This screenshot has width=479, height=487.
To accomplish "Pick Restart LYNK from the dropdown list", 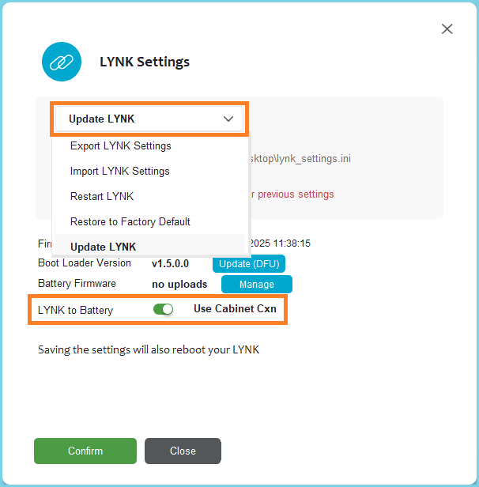I will (102, 196).
